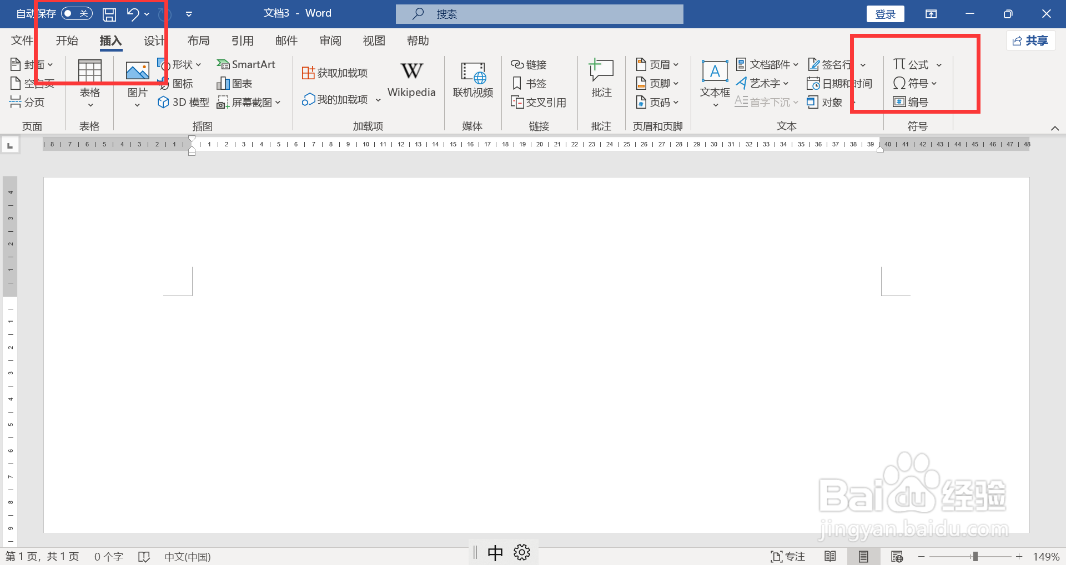The image size is (1066, 565).
Task: Collapse the ribbon with the chevron
Action: pos(1055,128)
